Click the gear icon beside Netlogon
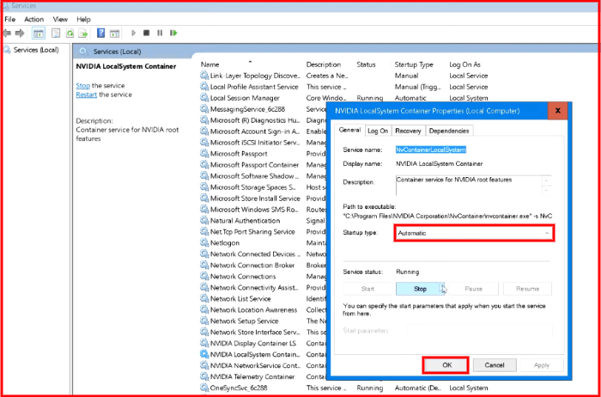Image resolution: width=601 pixels, height=397 pixels. tap(204, 243)
